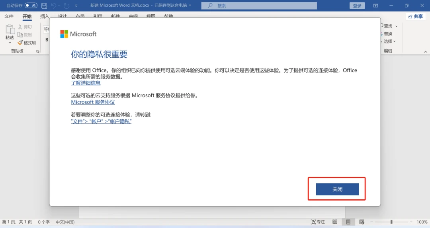Click the 登录 sign-in button
Image resolution: width=430 pixels, height=228 pixels.
pyautogui.click(x=357, y=6)
